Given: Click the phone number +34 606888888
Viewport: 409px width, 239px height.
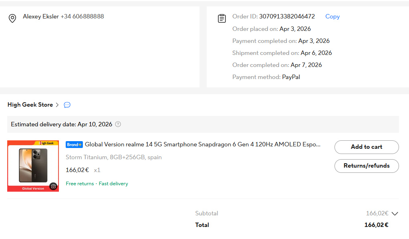Looking at the screenshot, I should tap(82, 16).
